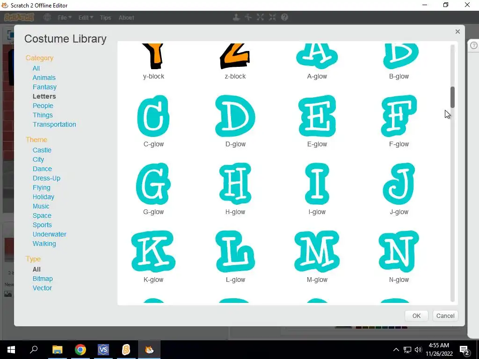Viewport: 479px width, 359px height.
Task: Filter by Fantasy category
Action: tap(44, 87)
